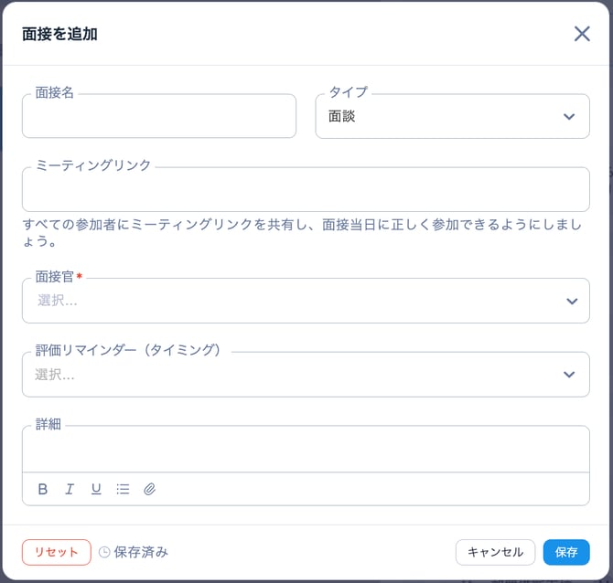Click the clock icon beside 保存済み
The width and height of the screenshot is (613, 583).
[x=104, y=552]
